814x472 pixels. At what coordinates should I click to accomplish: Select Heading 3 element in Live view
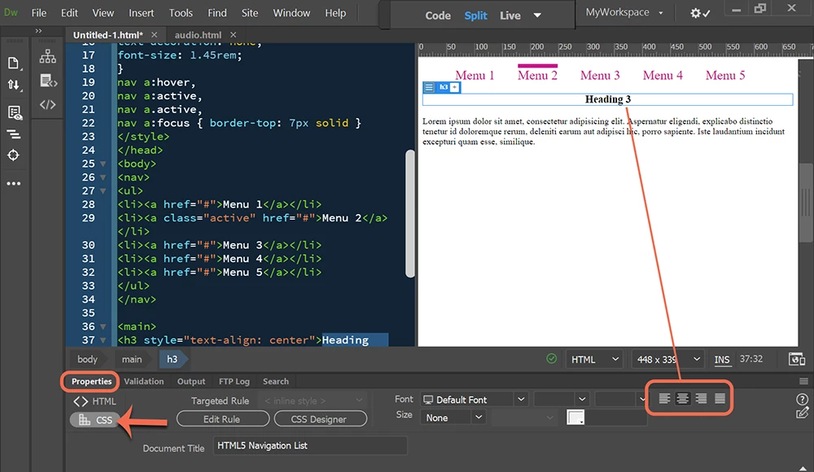coord(607,100)
